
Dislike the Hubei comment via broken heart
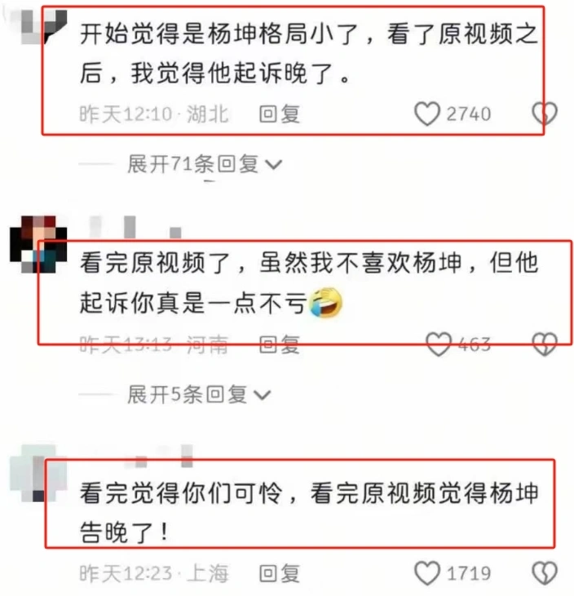click(545, 113)
